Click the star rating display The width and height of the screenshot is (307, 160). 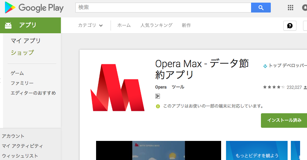[274, 87]
